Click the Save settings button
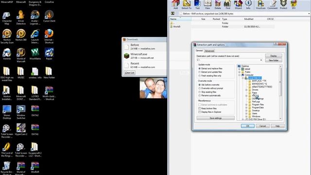The width and height of the screenshot is (311, 175). coord(216,118)
